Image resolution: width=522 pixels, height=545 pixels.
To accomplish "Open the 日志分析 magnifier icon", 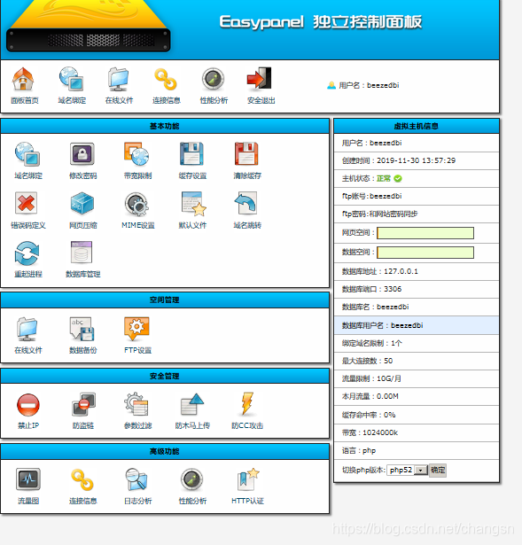I will tap(136, 479).
